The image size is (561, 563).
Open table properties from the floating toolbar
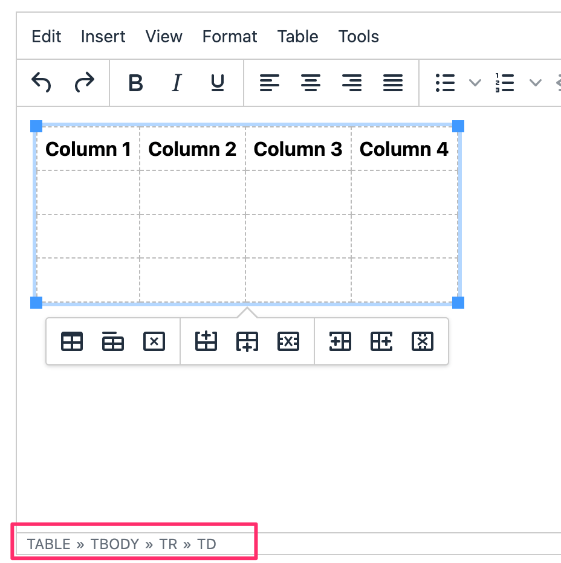click(x=72, y=341)
